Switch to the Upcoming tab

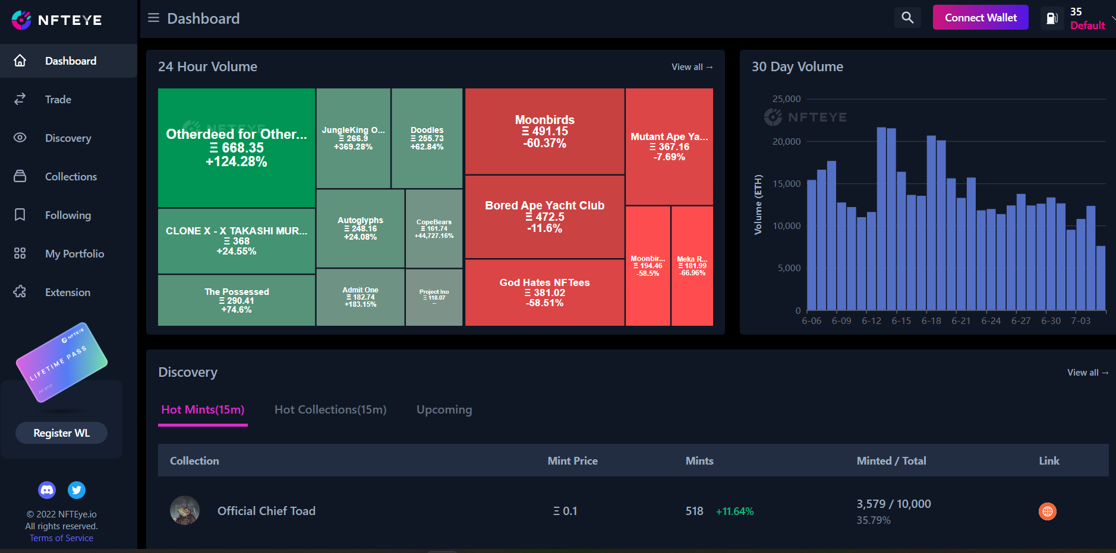click(x=444, y=409)
